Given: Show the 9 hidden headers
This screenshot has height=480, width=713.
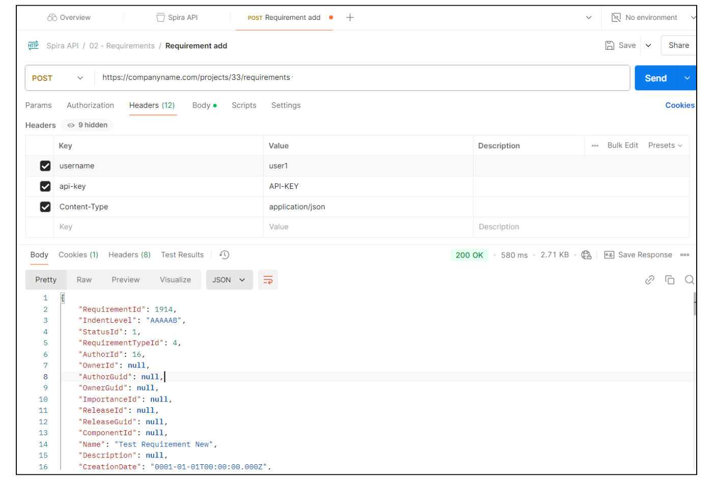Looking at the screenshot, I should tap(88, 125).
